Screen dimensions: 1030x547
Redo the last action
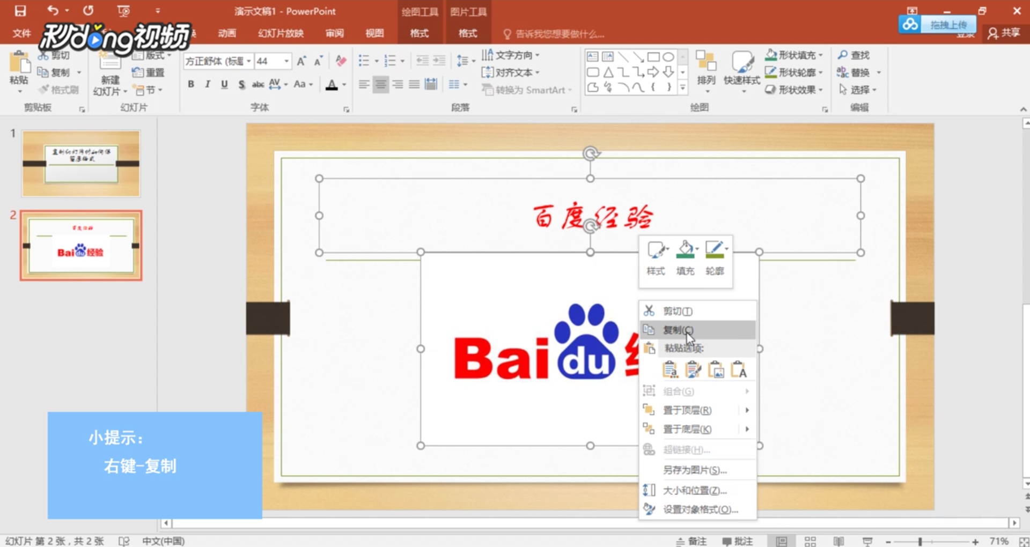(88, 10)
